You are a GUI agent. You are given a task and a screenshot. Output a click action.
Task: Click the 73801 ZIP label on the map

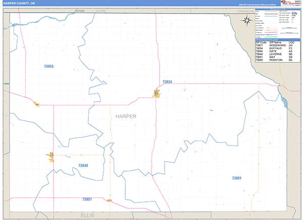coord(236,178)
